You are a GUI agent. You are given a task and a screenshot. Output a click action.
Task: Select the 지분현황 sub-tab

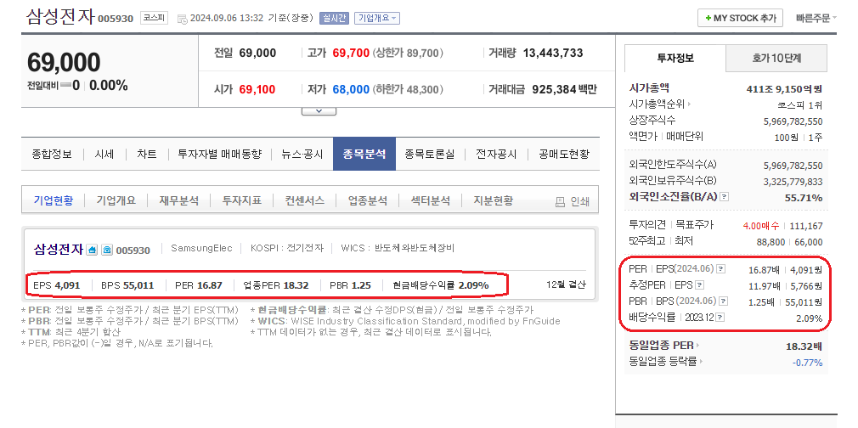click(x=493, y=201)
